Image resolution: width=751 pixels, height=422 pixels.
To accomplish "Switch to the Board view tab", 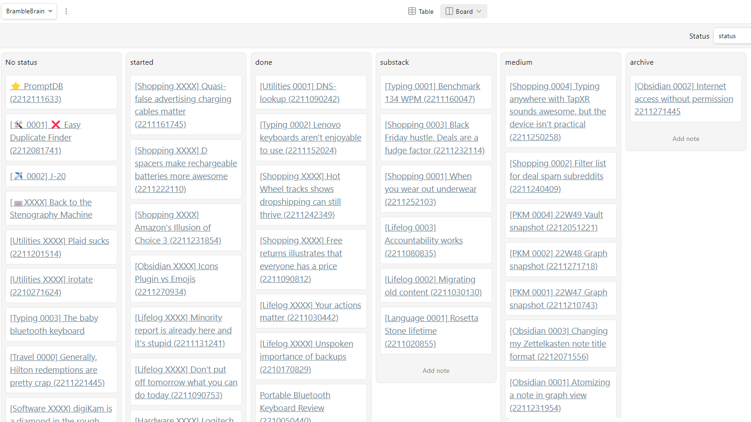I will click(x=464, y=11).
